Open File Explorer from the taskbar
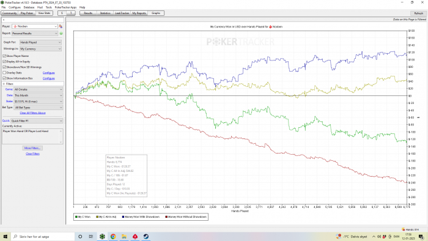 pos(124,237)
